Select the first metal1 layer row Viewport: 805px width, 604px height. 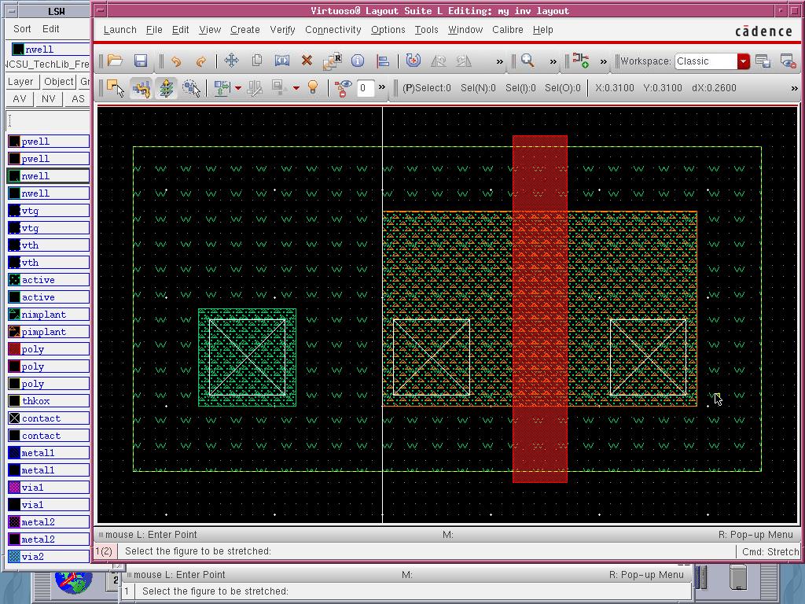click(x=49, y=453)
